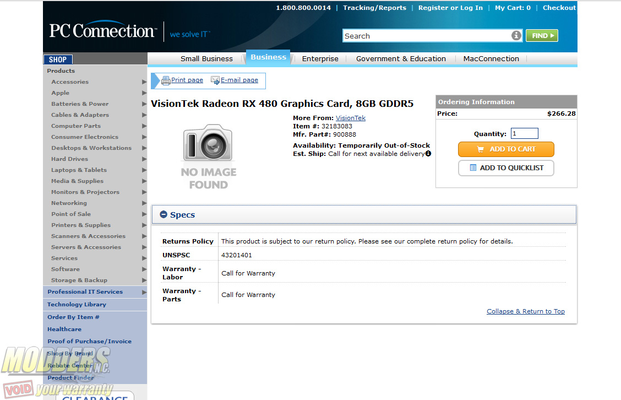
Task: Add the graphics card to cart
Action: click(506, 149)
